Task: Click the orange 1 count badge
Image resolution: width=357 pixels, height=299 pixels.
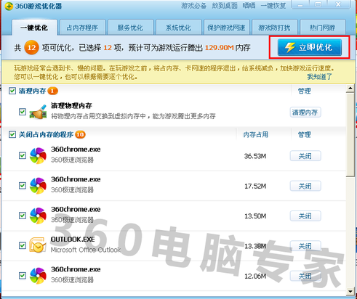Action: click(x=52, y=91)
